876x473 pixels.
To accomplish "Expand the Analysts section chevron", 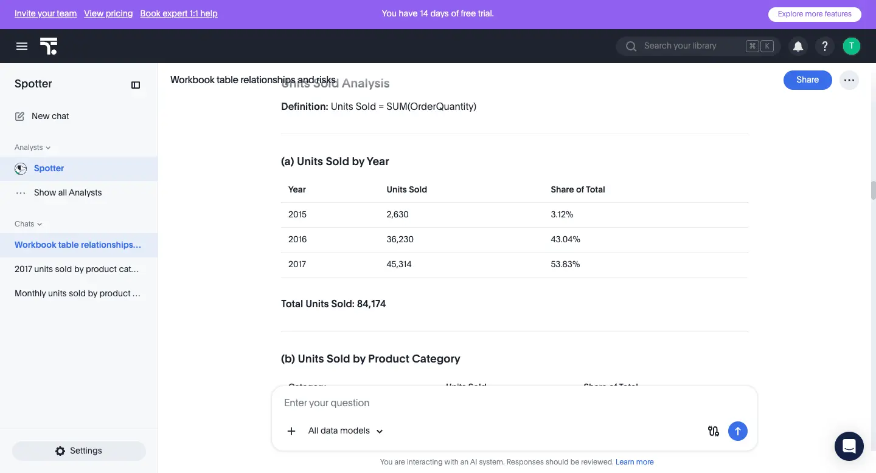I will 48,148.
